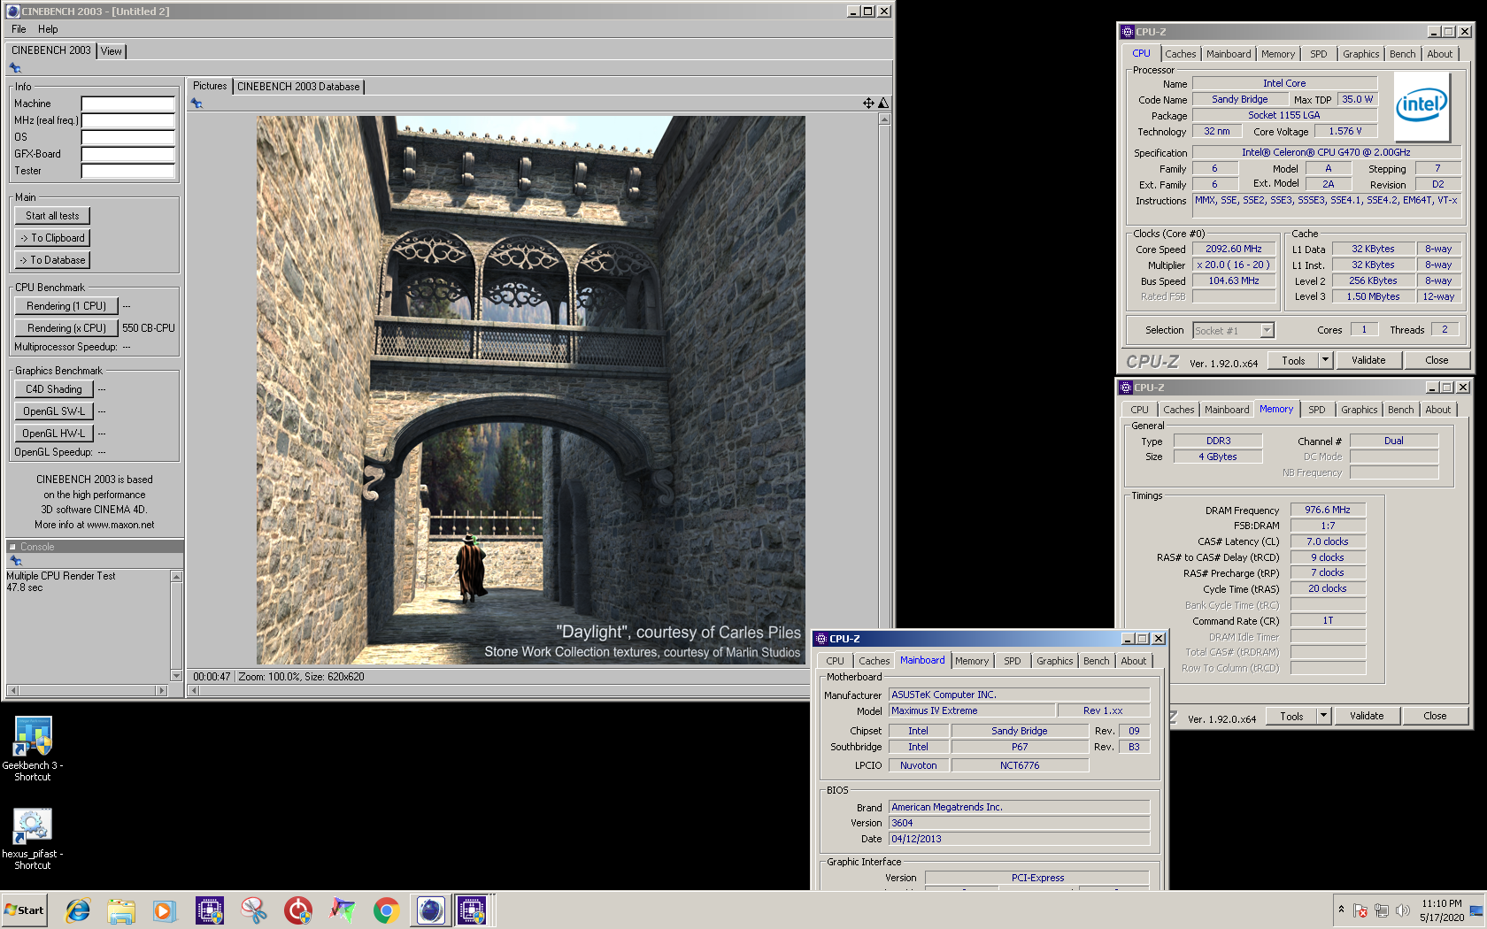Click the Machine input field
Viewport: 1487px width, 929px height.
click(128, 104)
